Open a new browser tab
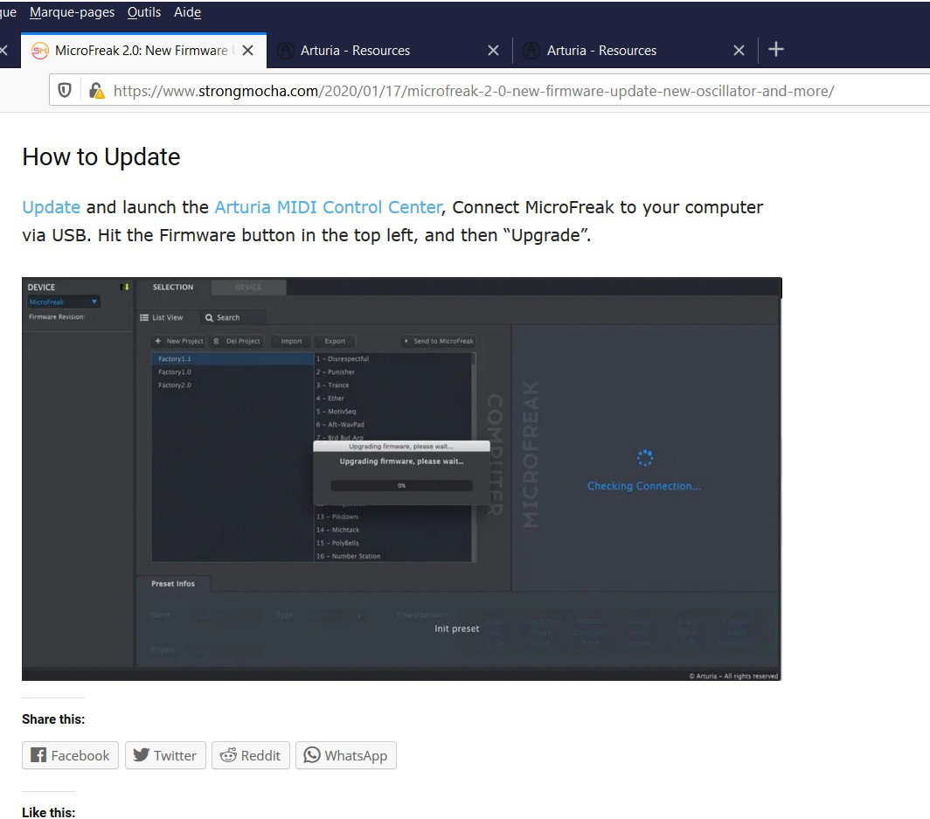Screen dimensions: 930x819 pos(776,49)
